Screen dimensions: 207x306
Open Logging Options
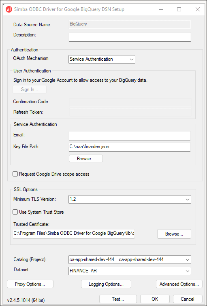106,284
